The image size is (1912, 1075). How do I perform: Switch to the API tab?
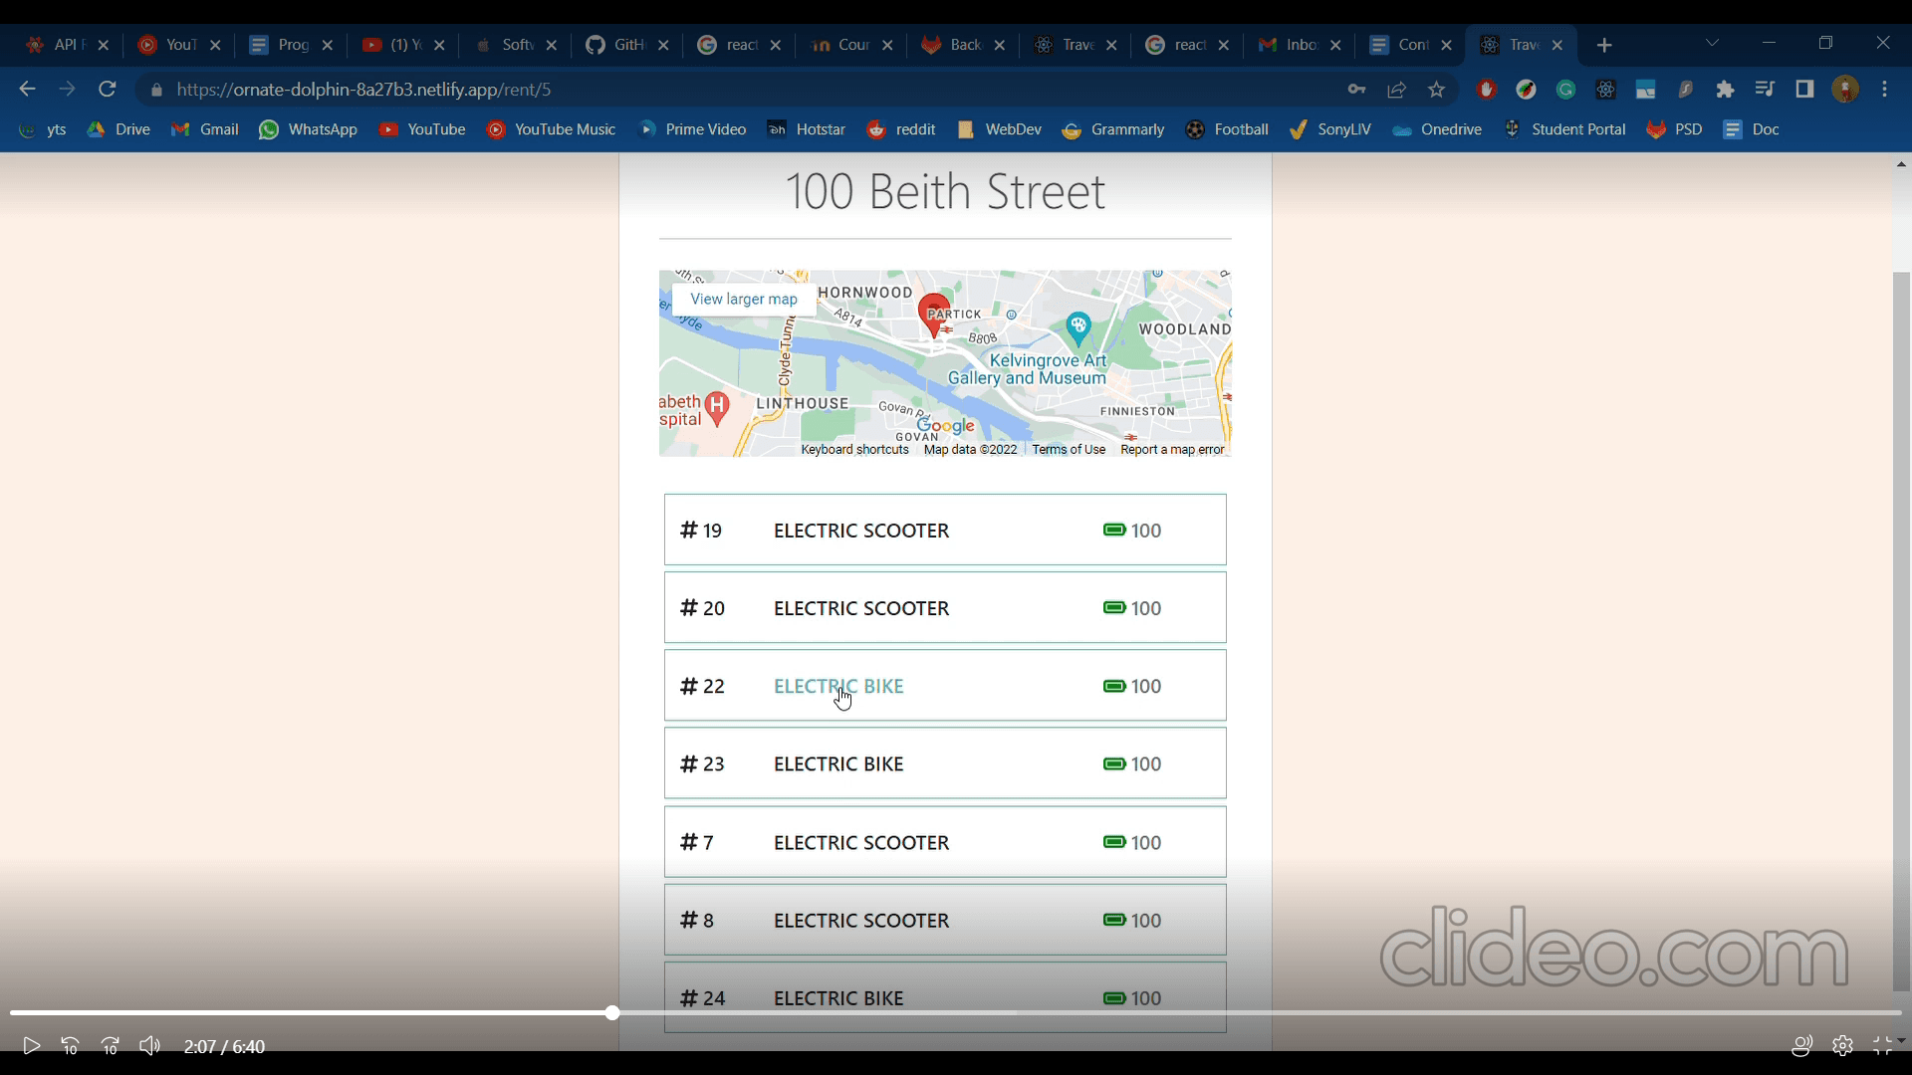[x=68, y=45]
